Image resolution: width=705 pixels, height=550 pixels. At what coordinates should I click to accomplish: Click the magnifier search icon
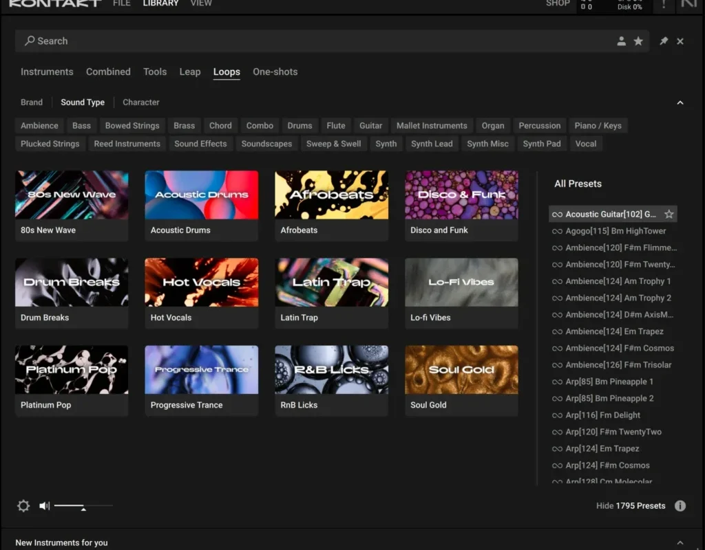[x=30, y=41]
